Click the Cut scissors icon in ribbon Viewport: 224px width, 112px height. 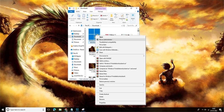pyautogui.click(x=87, y=15)
